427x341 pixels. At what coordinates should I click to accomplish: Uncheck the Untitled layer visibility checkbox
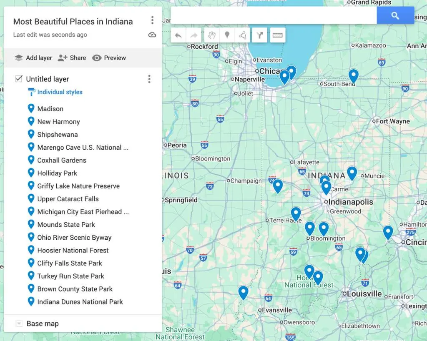pyautogui.click(x=18, y=79)
